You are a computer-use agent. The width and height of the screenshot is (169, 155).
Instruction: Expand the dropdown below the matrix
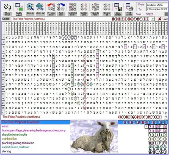click(x=166, y=117)
